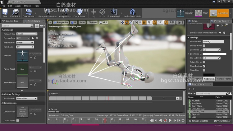Open asset browser Filters dropdown

click(x=191, y=93)
